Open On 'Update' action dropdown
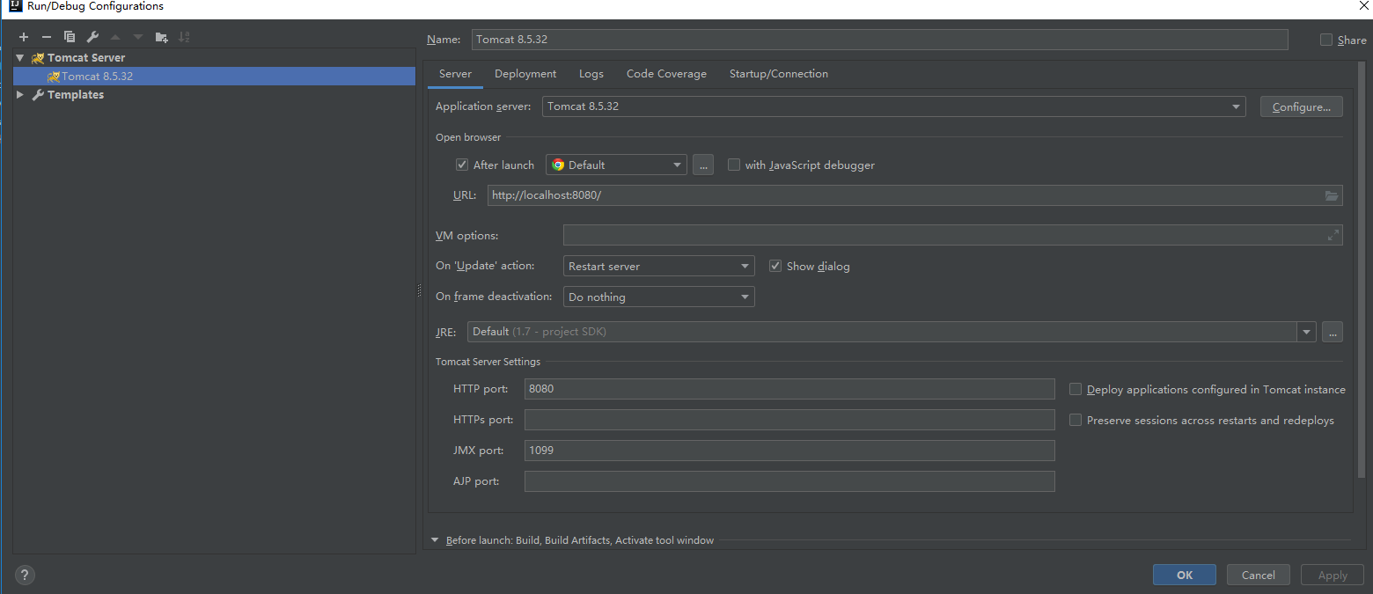 [658, 266]
